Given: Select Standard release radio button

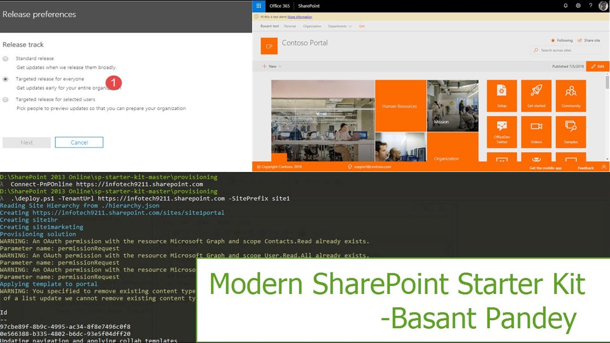Looking at the screenshot, I should 5,59.
